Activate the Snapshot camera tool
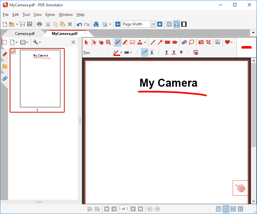 coord(201,42)
